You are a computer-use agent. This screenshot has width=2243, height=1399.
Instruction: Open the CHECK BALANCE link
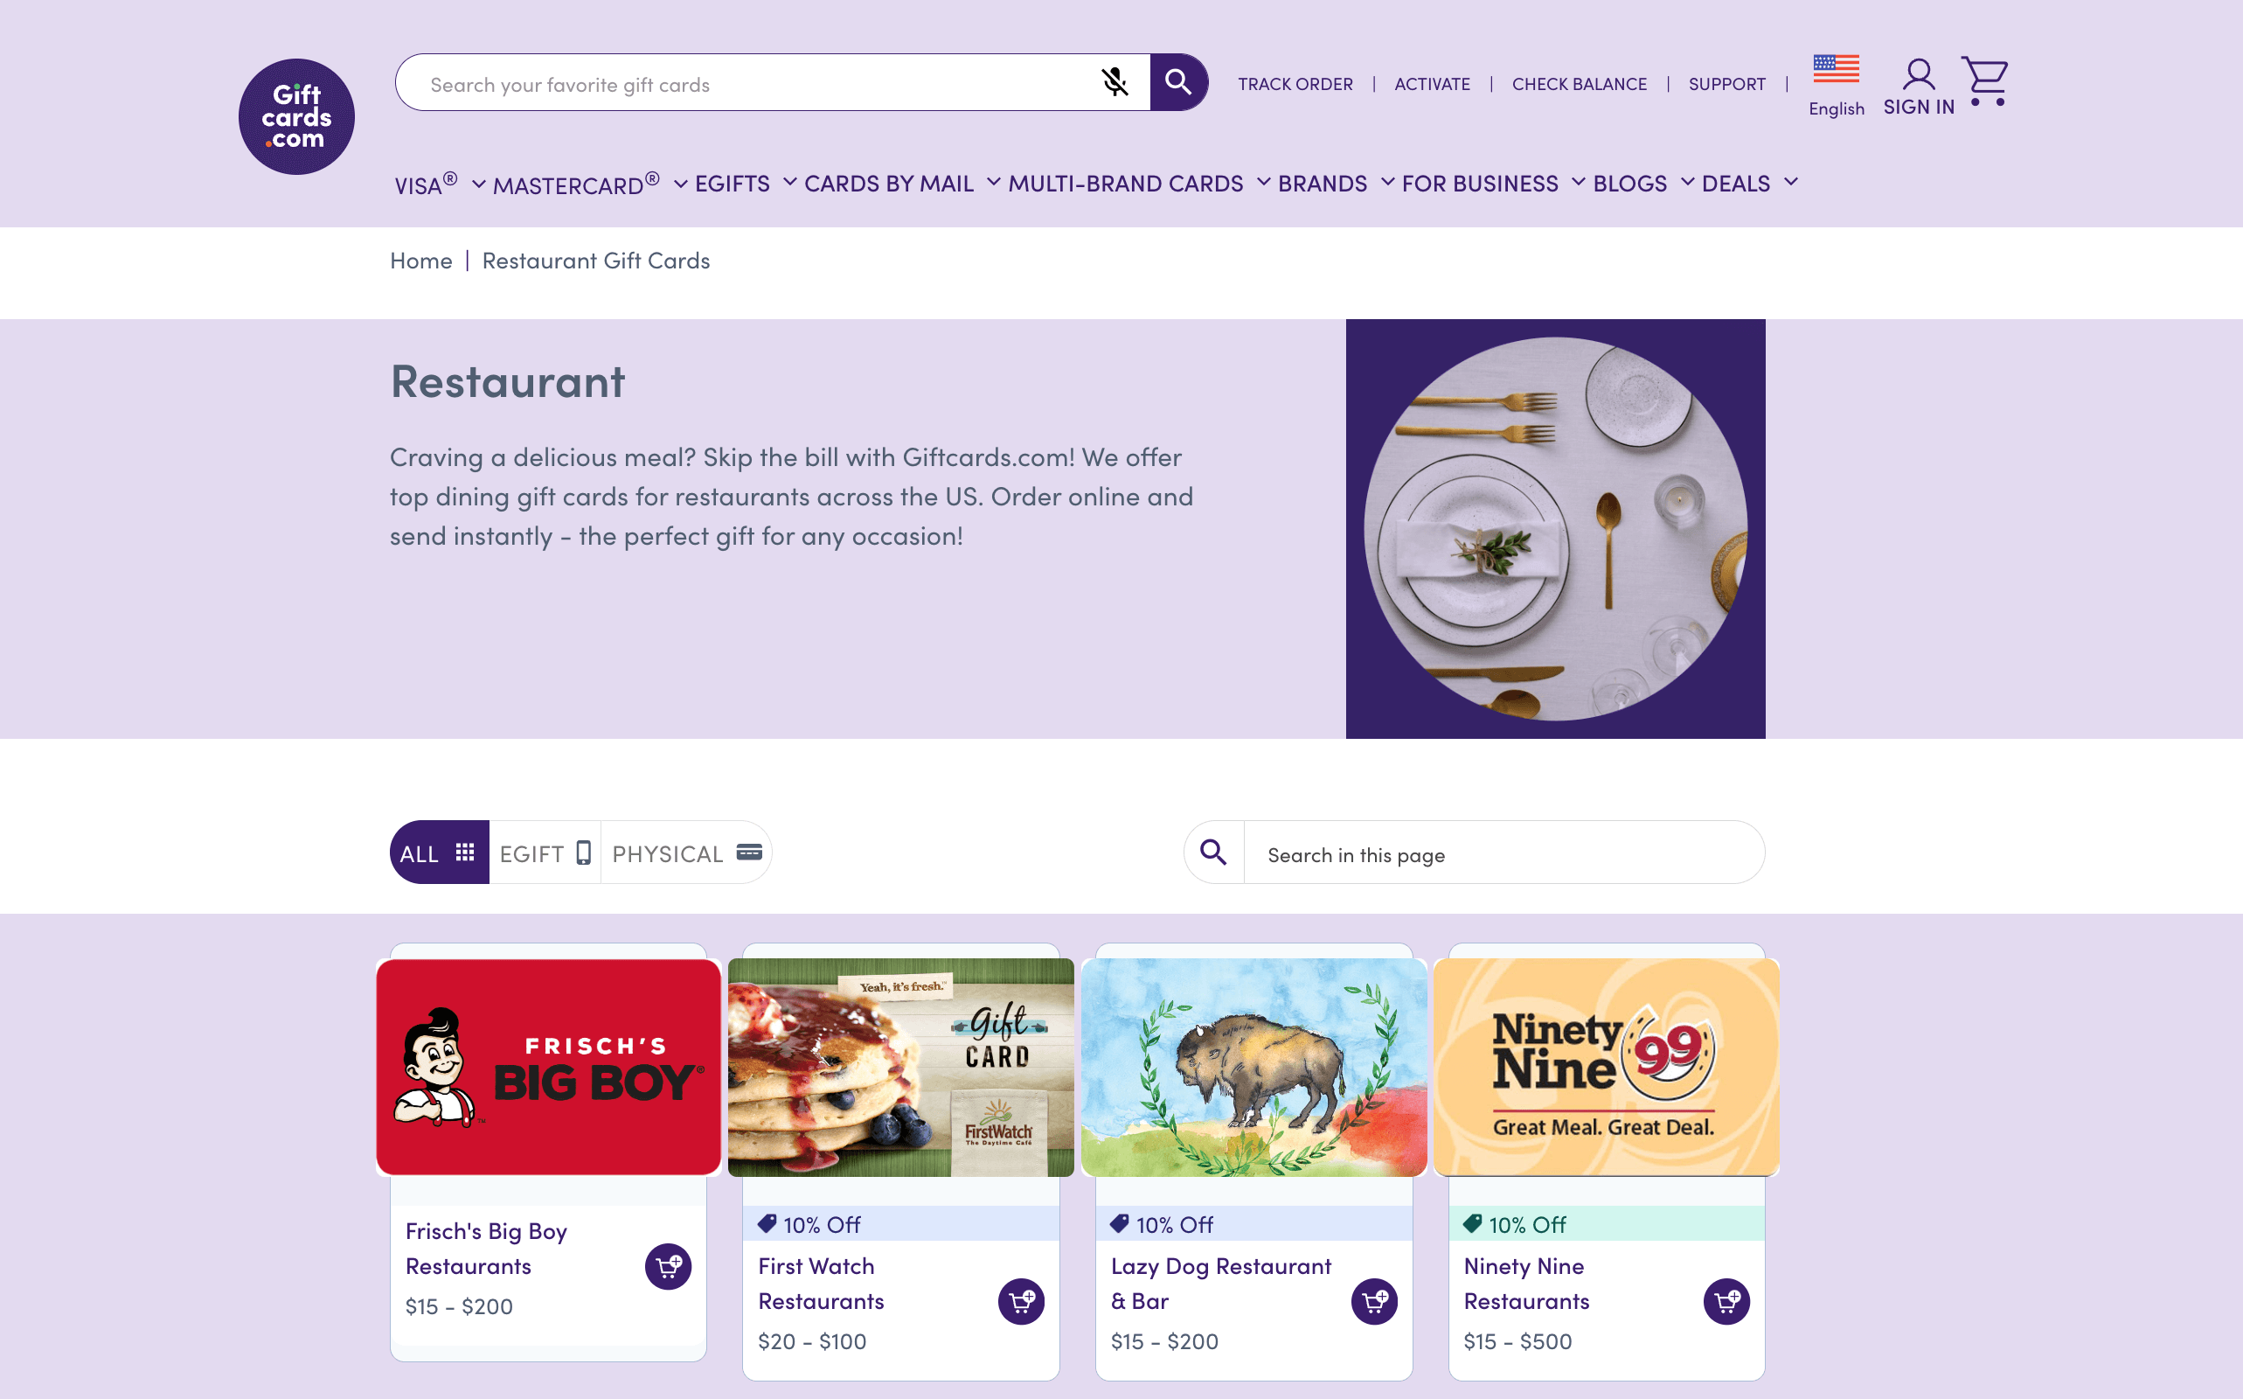click(x=1579, y=84)
